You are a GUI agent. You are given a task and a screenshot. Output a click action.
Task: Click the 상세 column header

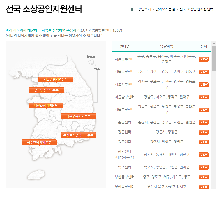click(x=204, y=46)
